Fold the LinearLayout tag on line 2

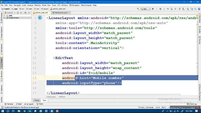pyautogui.click(x=45, y=18)
